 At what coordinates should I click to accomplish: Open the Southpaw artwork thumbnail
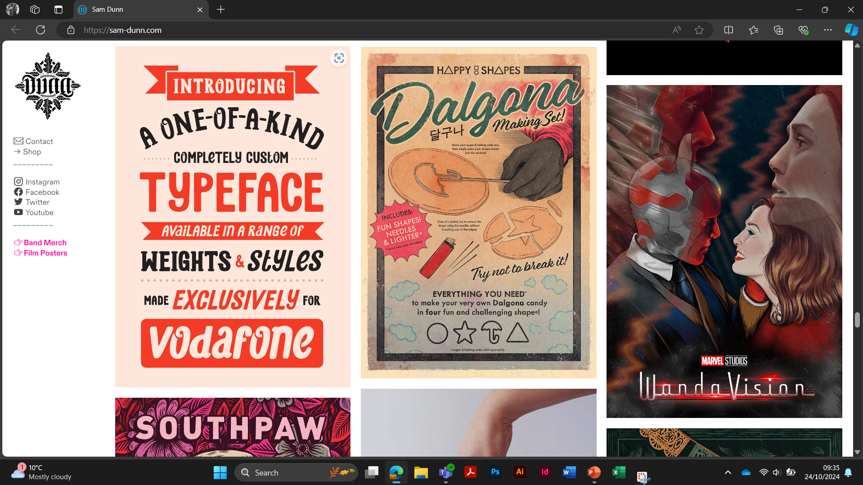pos(233,427)
